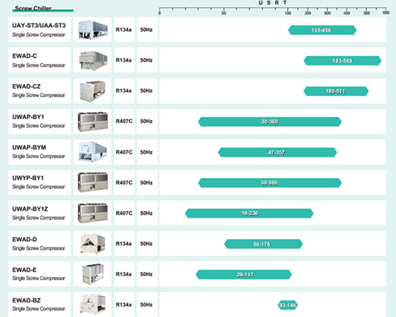Image resolution: width=396 pixels, height=317 pixels.
Task: Click the 19-230 capacity range bar
Action: coord(249,213)
